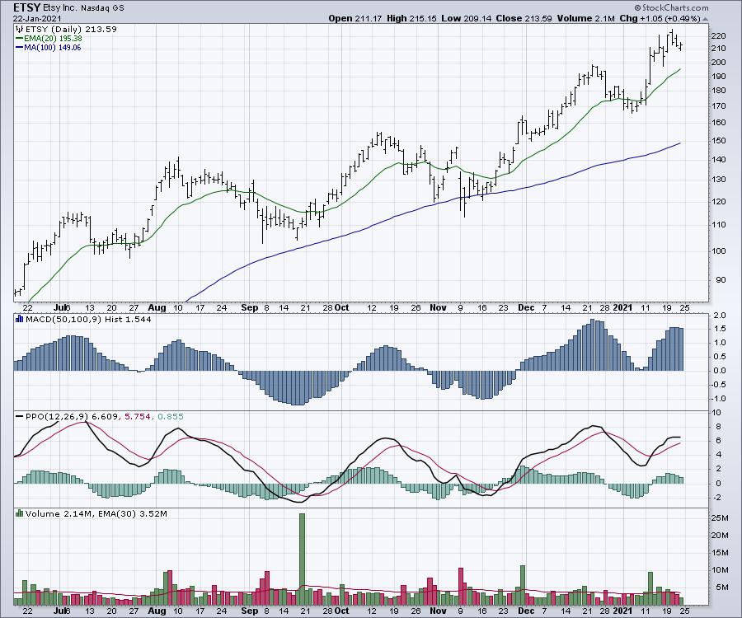742x618 pixels.
Task: Click the PPO histogram value 0.855
Action: [x=171, y=417]
